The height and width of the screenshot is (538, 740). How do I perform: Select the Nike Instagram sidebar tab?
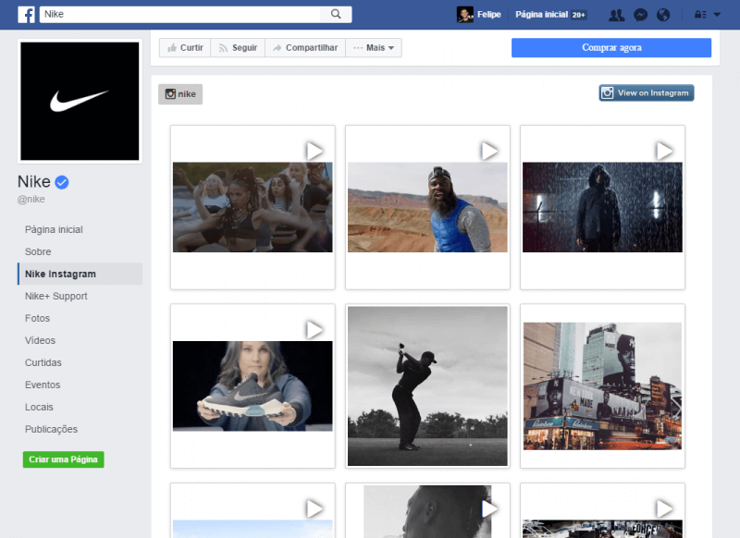coord(80,274)
